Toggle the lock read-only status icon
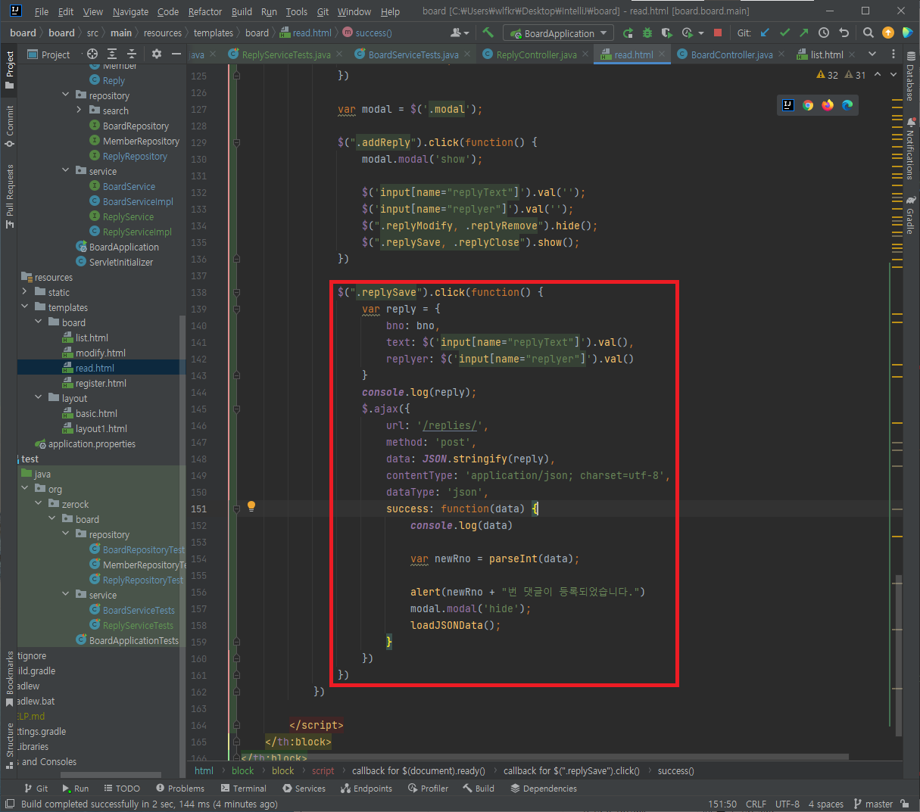 point(905,804)
